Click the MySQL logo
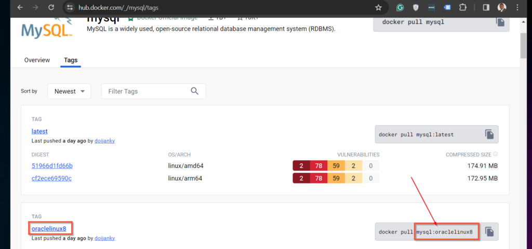Viewport: 532px width, 249px height. coord(47,29)
